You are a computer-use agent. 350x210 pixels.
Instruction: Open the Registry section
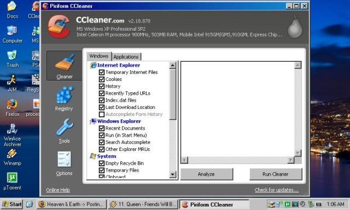coord(64,99)
